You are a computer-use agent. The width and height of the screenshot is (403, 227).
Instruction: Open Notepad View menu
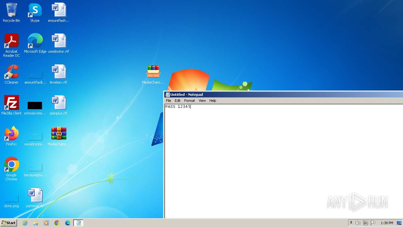[202, 101]
